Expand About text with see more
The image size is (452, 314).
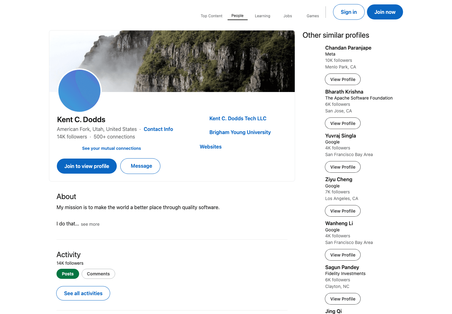coord(90,224)
